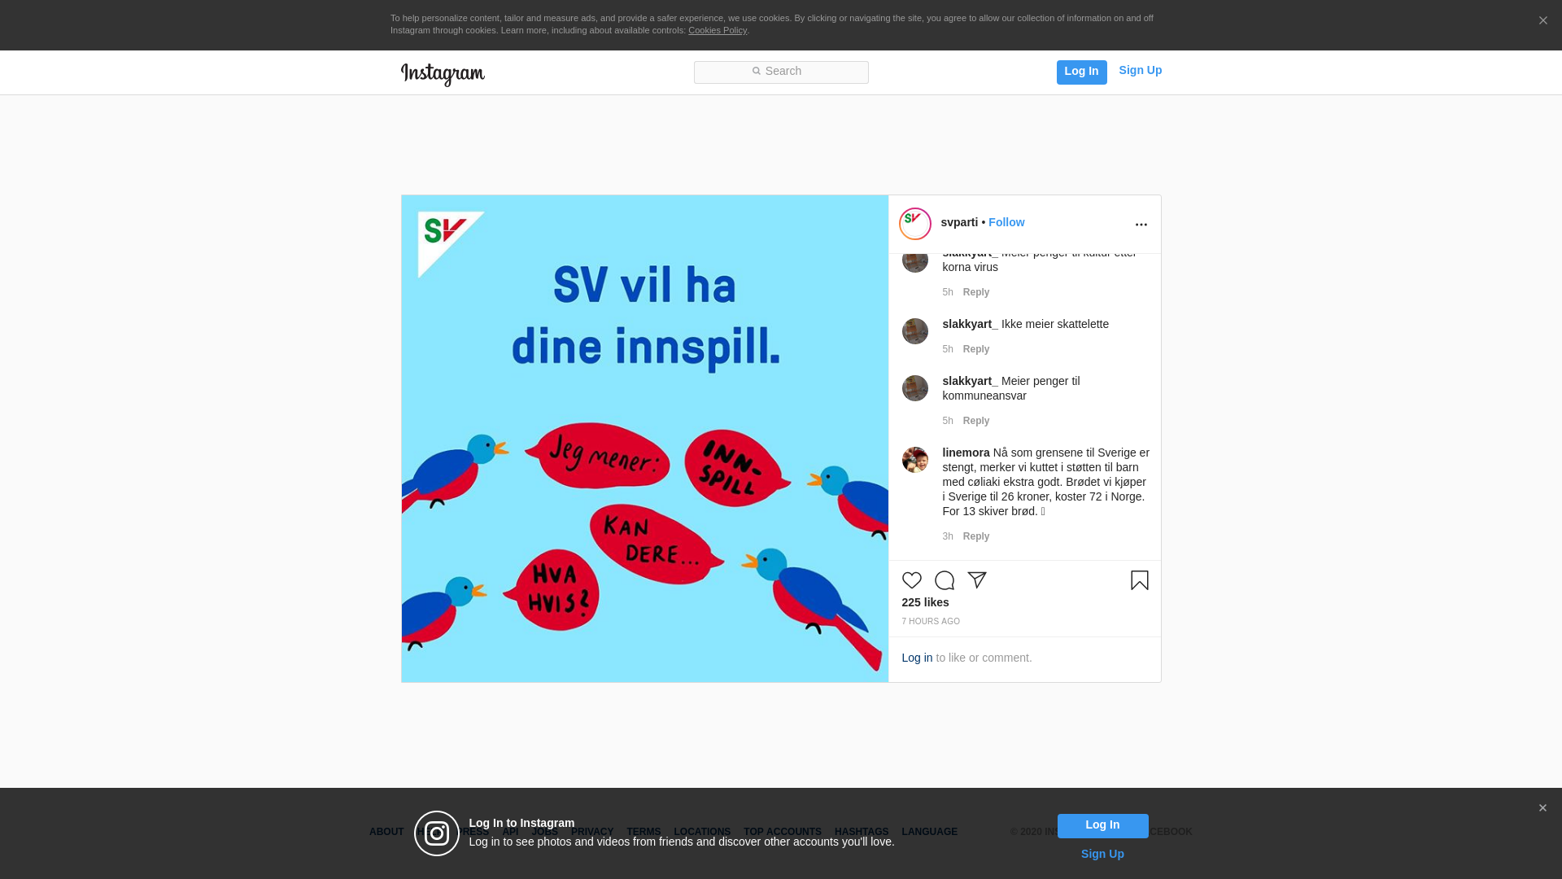Reply to linemora's comment
Viewport: 1562px width, 879px height.
(976, 536)
